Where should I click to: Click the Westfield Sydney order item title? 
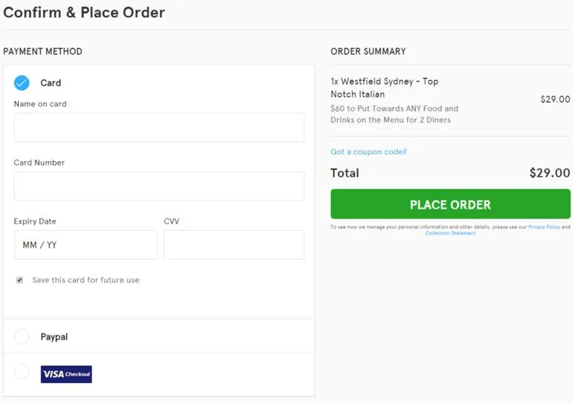tap(384, 88)
